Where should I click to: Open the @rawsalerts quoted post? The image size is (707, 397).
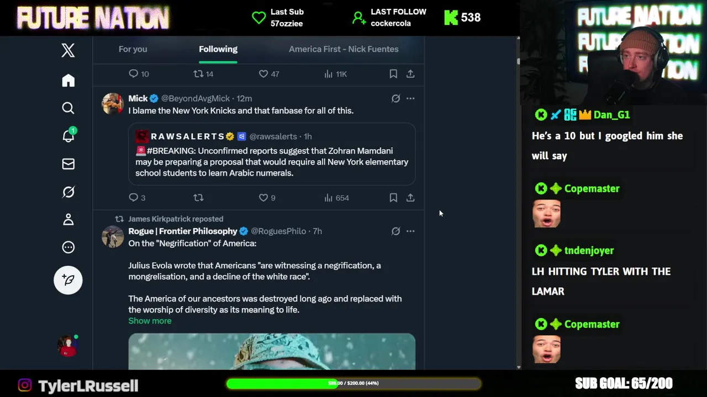(x=272, y=154)
